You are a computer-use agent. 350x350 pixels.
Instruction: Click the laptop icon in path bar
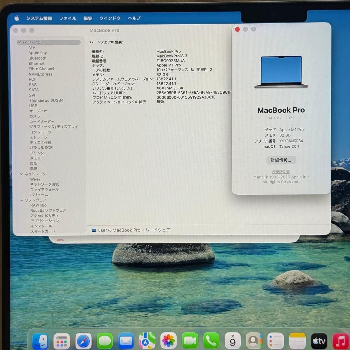click(x=94, y=230)
